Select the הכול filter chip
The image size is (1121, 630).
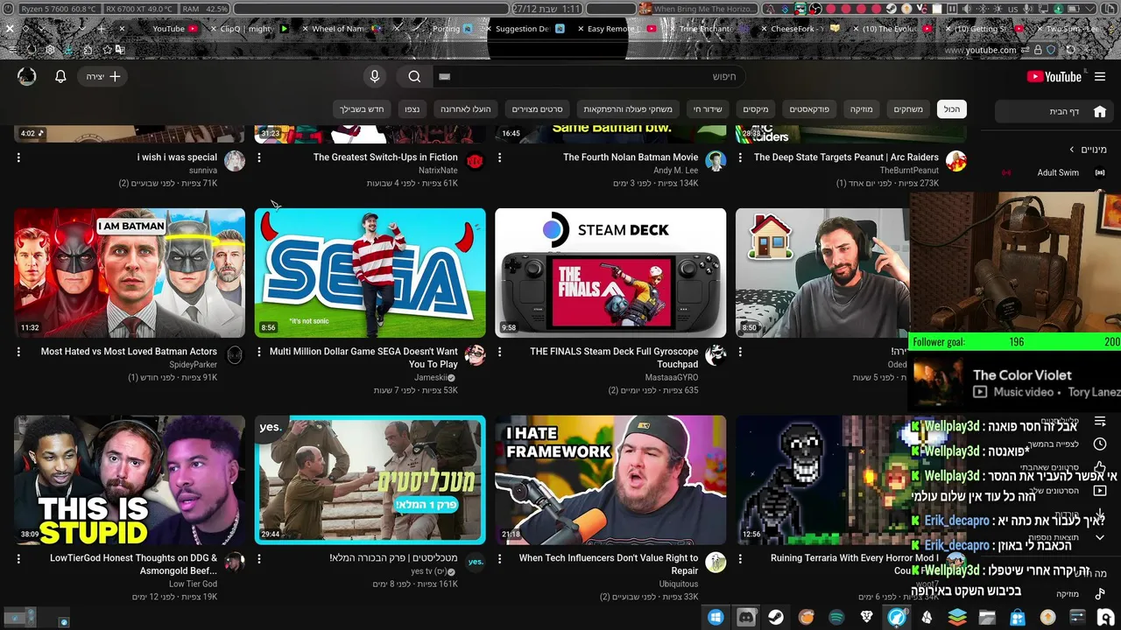(x=951, y=109)
